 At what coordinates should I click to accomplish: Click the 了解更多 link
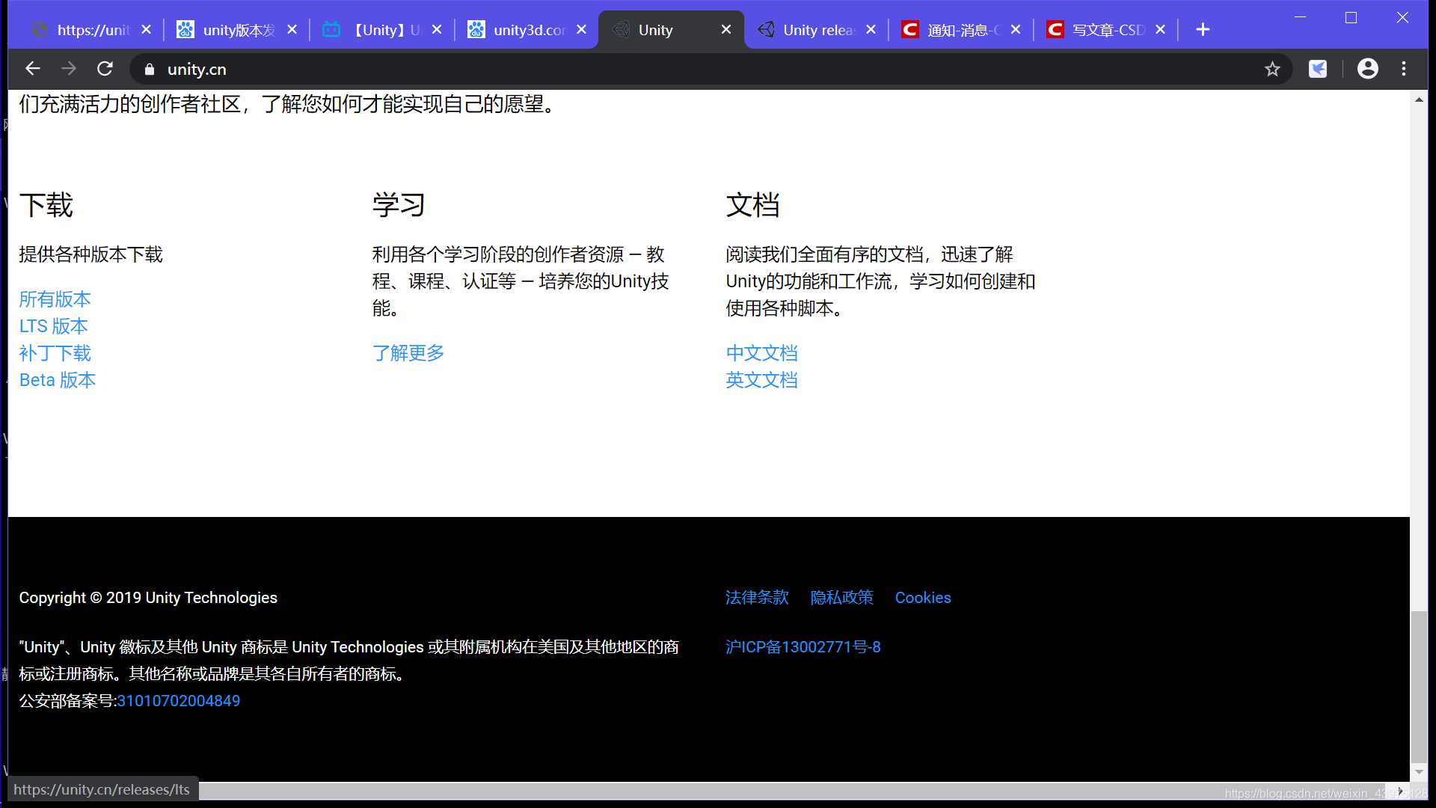pyautogui.click(x=408, y=353)
